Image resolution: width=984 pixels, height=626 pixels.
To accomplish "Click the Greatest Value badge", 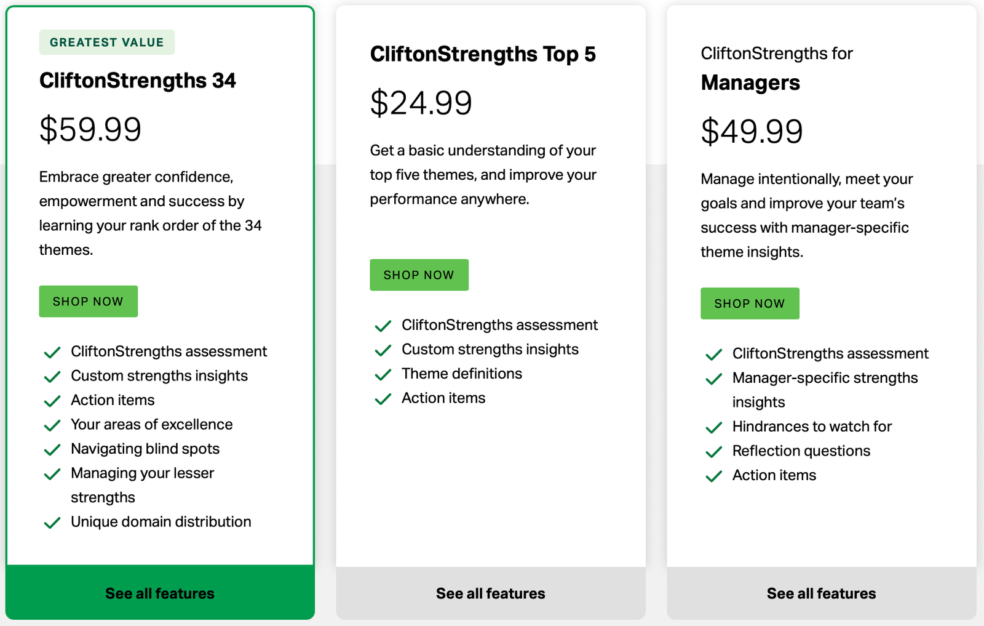I will 106,42.
